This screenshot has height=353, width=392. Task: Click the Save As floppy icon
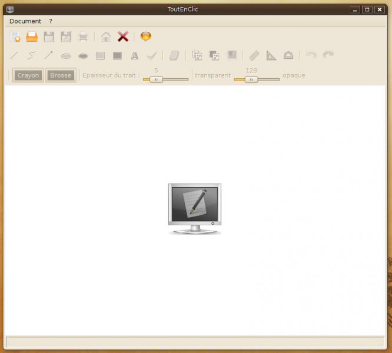66,36
